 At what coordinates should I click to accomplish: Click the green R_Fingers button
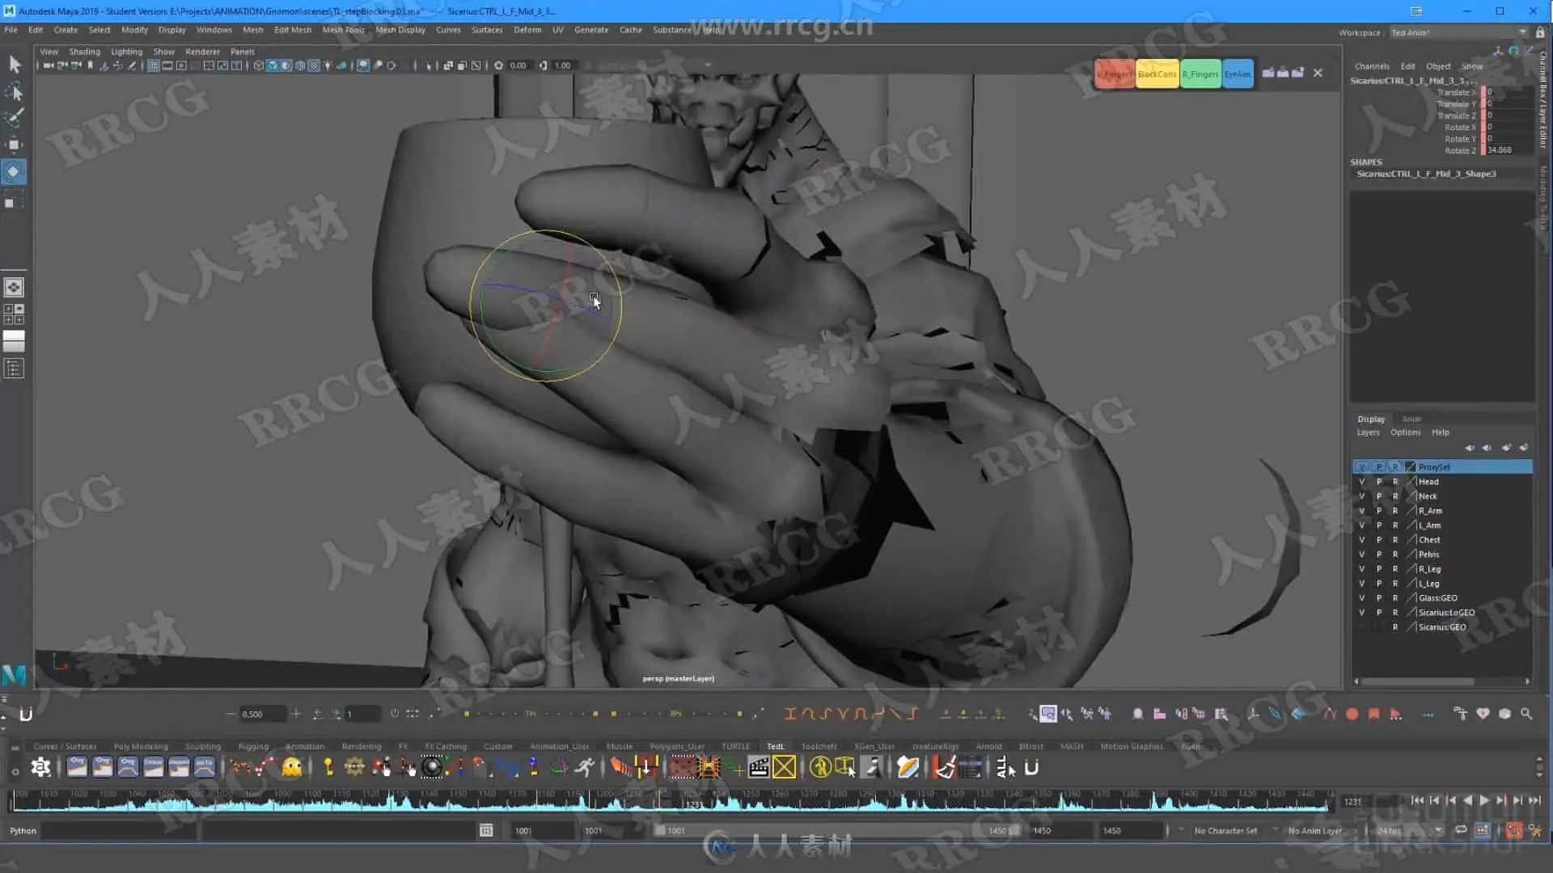(x=1200, y=74)
